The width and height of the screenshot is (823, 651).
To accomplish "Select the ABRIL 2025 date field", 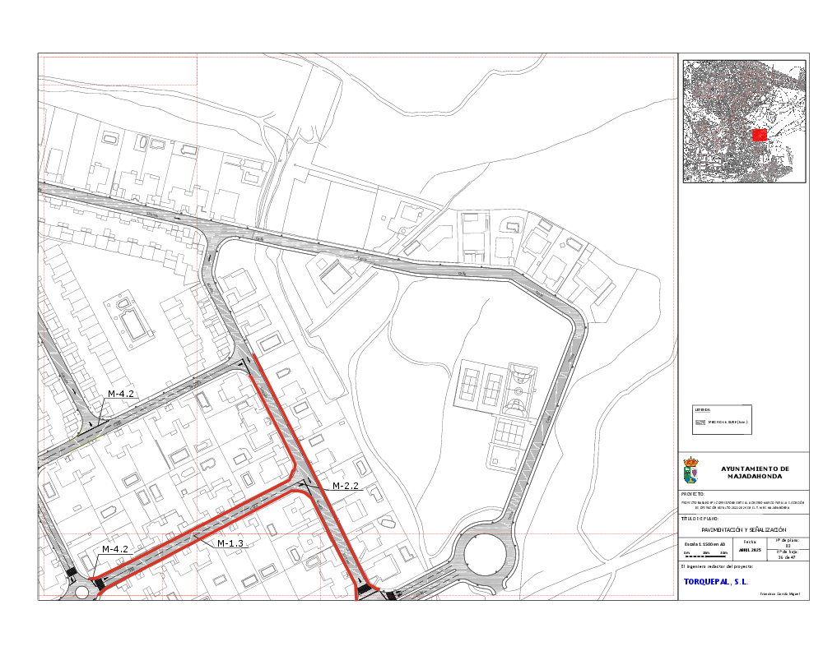I will point(750,549).
